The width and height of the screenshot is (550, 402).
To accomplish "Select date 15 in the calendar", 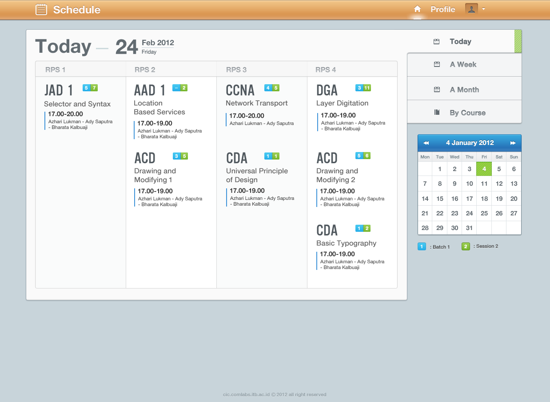I will click(440, 199).
